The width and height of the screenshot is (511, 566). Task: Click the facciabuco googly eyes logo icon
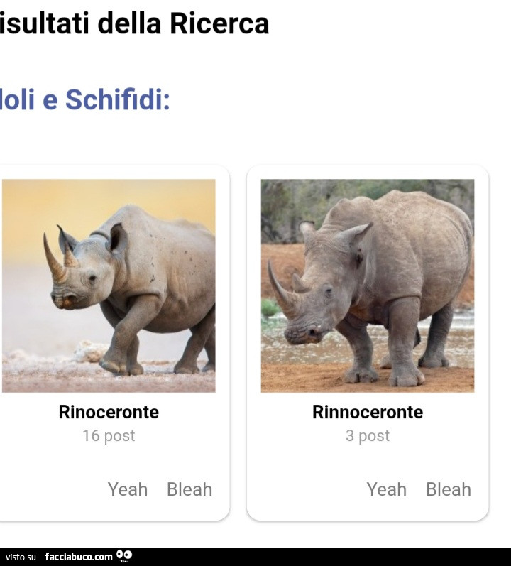[124, 555]
